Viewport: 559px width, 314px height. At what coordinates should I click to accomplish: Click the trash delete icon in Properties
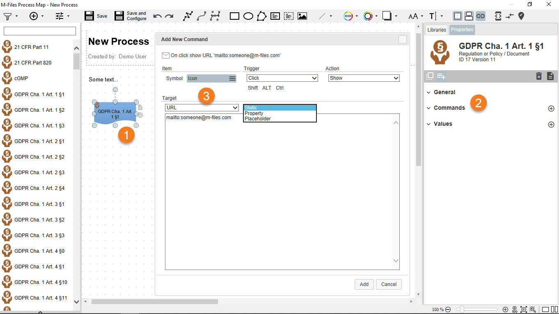click(539, 76)
